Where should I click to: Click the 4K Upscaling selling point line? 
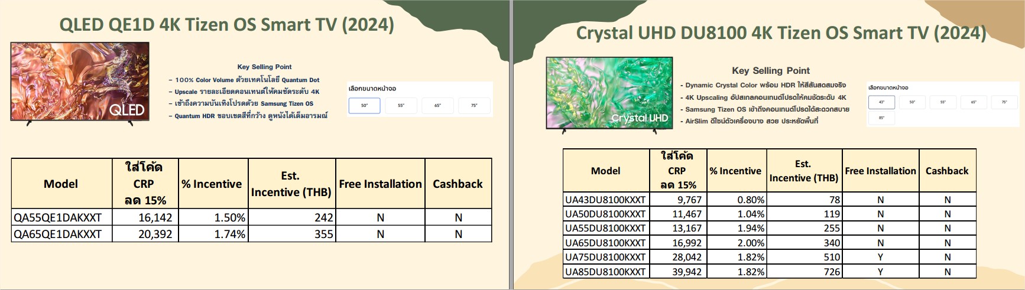pyautogui.click(x=763, y=97)
